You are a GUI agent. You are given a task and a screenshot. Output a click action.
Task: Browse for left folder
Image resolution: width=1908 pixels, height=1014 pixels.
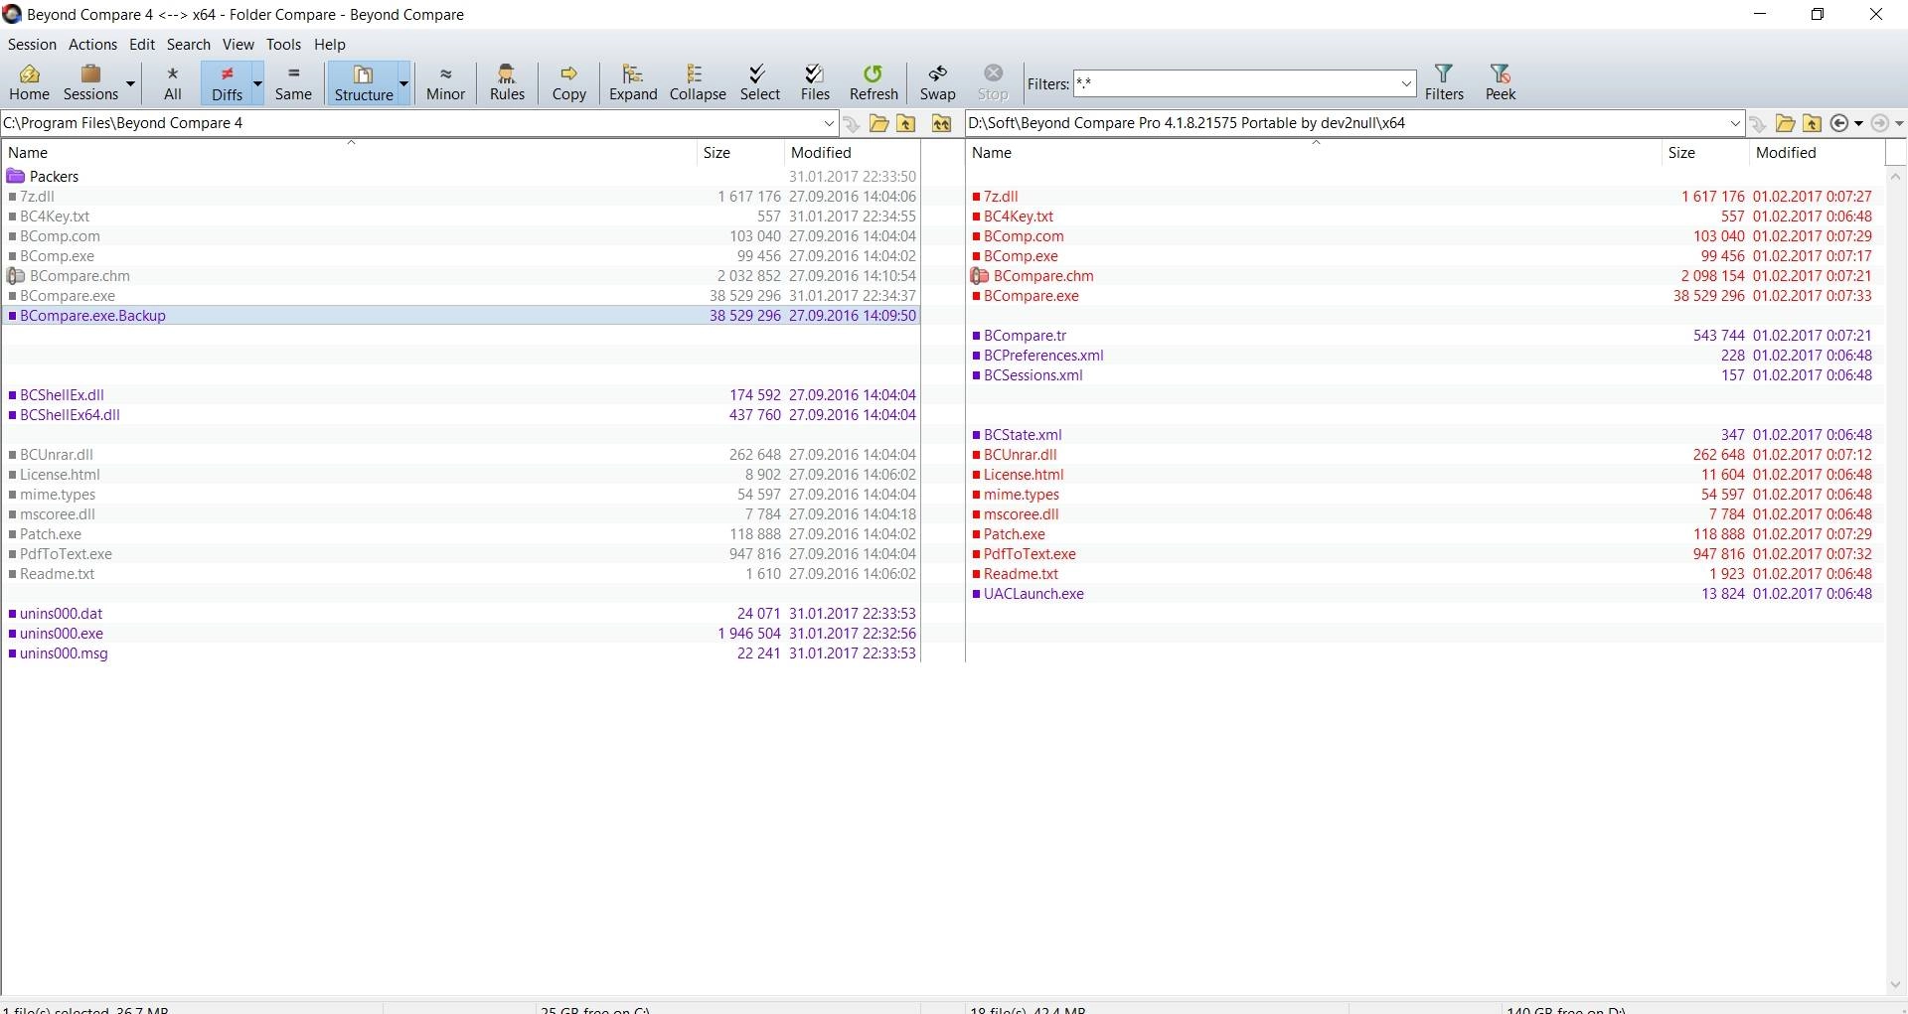tap(878, 123)
